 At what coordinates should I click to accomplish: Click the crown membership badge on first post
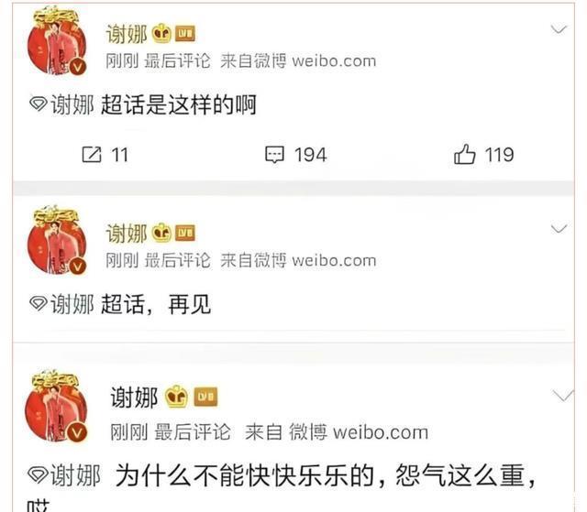pyautogui.click(x=161, y=33)
